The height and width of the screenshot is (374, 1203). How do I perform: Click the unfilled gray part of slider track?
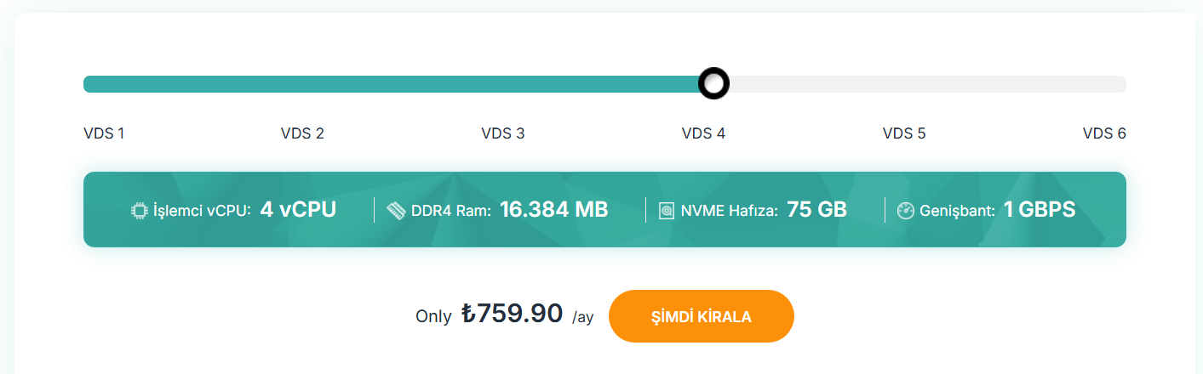tap(928, 83)
